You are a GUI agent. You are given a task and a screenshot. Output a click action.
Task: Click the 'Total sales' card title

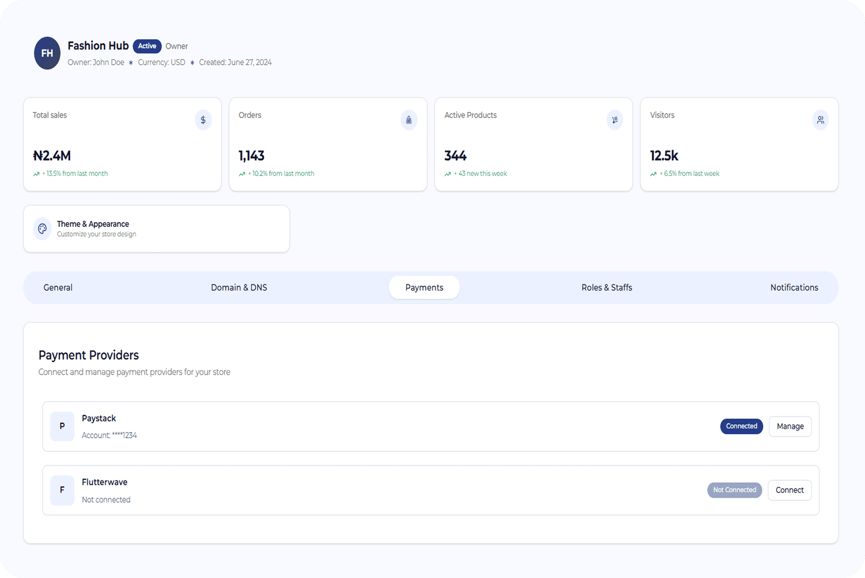click(x=50, y=115)
